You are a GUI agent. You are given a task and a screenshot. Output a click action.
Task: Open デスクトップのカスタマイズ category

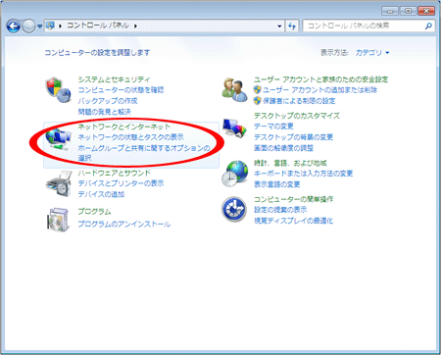tap(297, 116)
